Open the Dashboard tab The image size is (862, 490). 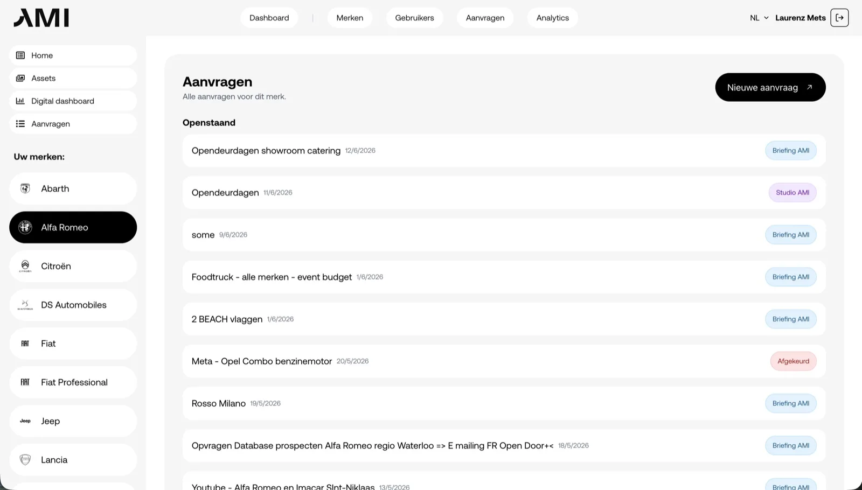tap(269, 18)
